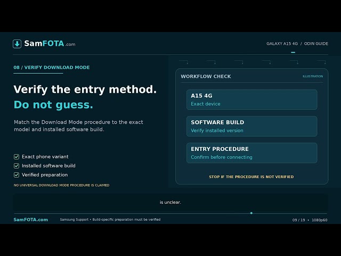
Task: Open the GALAXY A15 4G breadcrumb
Action: pos(282,44)
